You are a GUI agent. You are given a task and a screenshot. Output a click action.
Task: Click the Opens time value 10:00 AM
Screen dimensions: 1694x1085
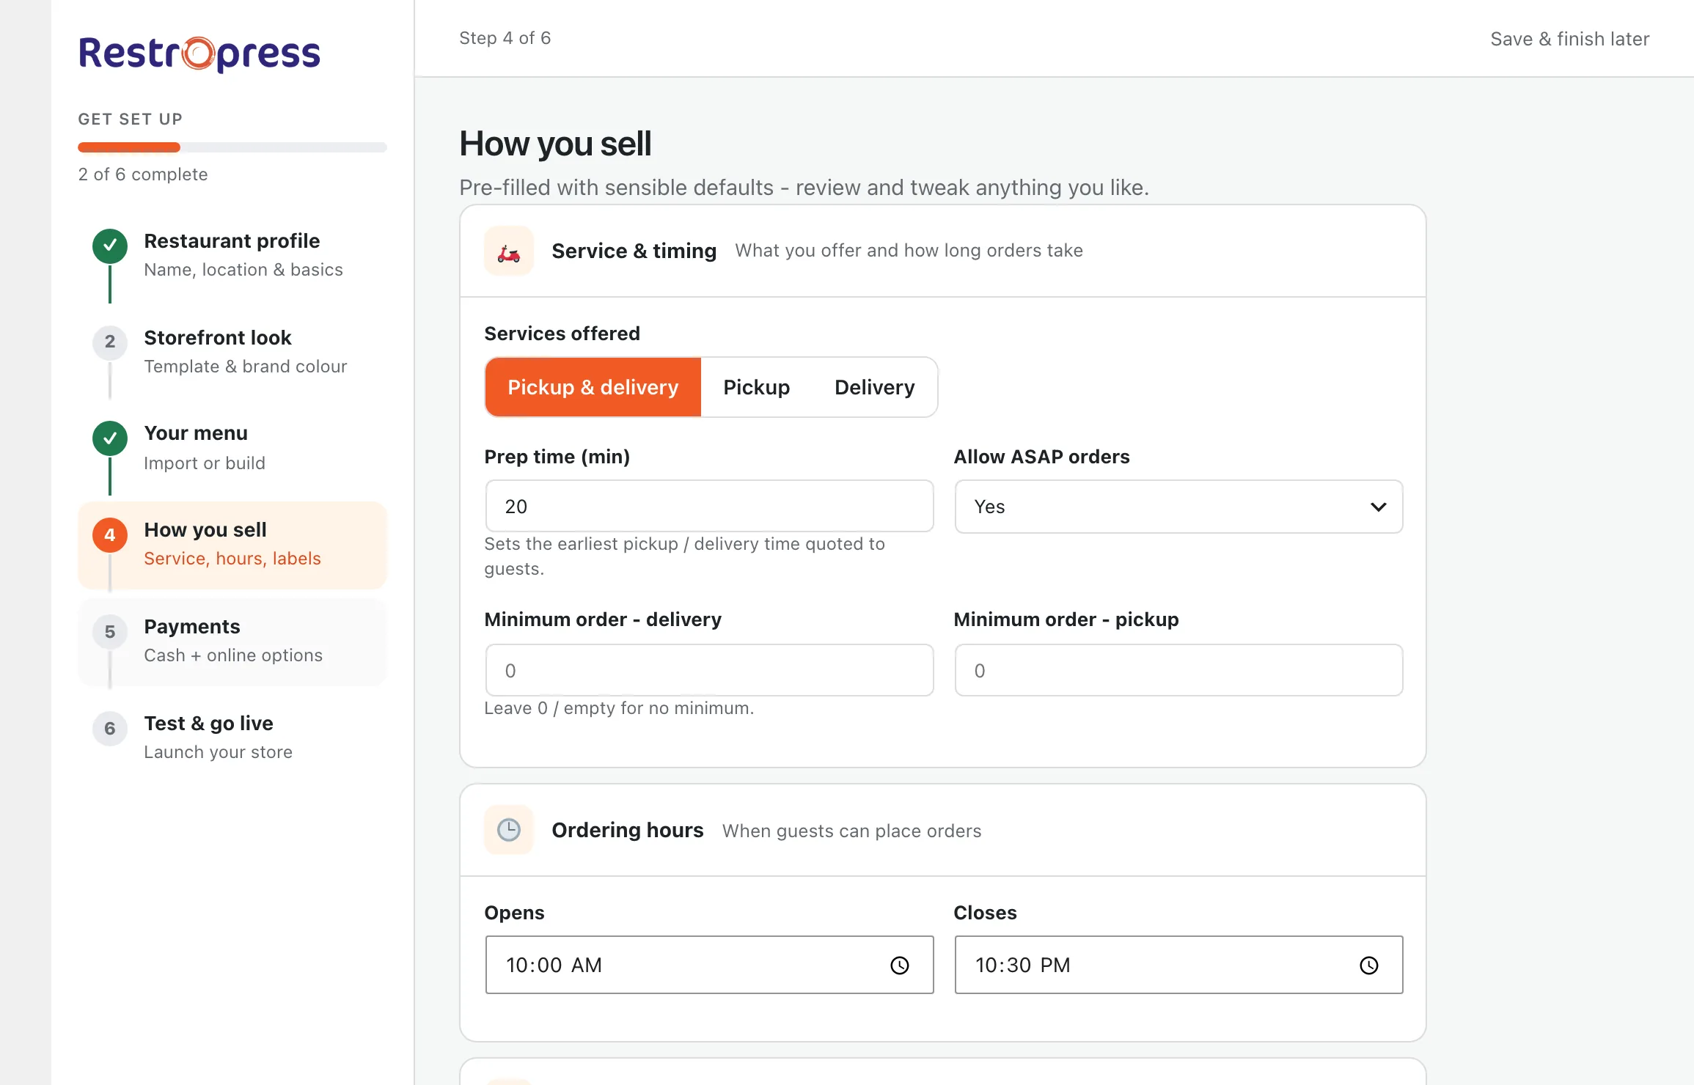tap(554, 966)
